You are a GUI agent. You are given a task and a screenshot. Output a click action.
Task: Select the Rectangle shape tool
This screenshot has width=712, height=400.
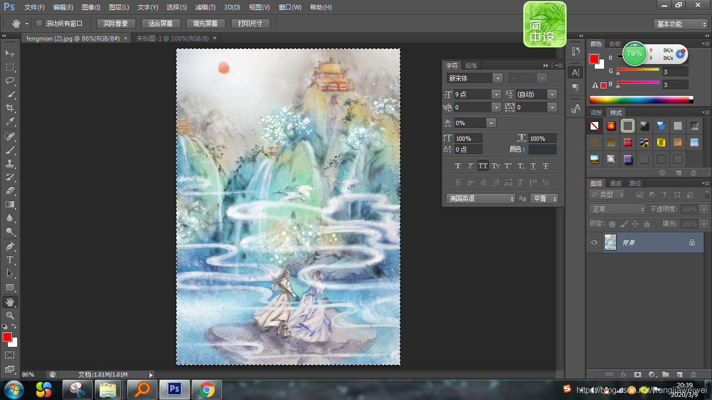(x=10, y=287)
